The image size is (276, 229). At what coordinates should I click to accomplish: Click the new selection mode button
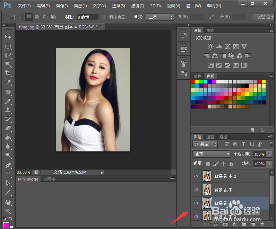click(x=29, y=17)
